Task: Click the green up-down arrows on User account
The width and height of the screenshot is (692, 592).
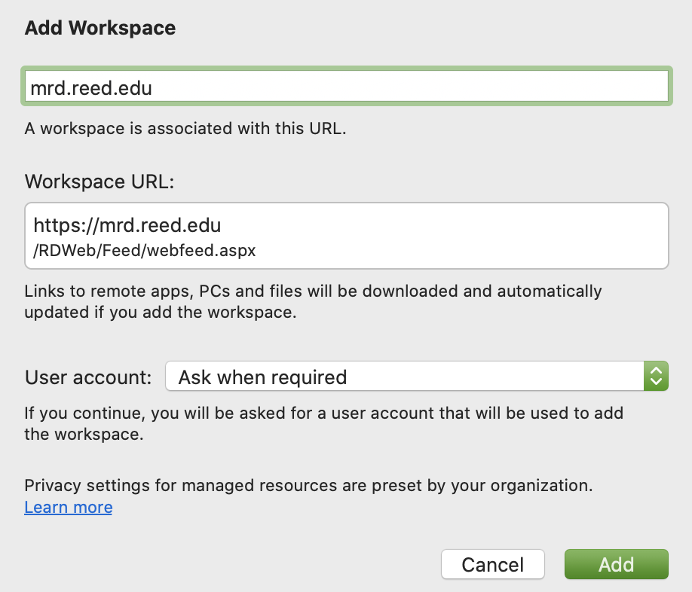Action: coord(656,377)
